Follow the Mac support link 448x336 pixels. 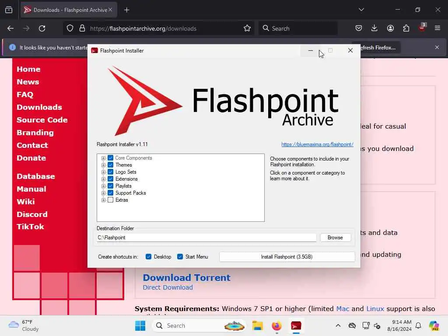tap(343, 308)
